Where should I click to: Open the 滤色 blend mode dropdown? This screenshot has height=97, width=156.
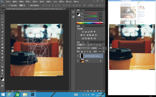coord(83,48)
